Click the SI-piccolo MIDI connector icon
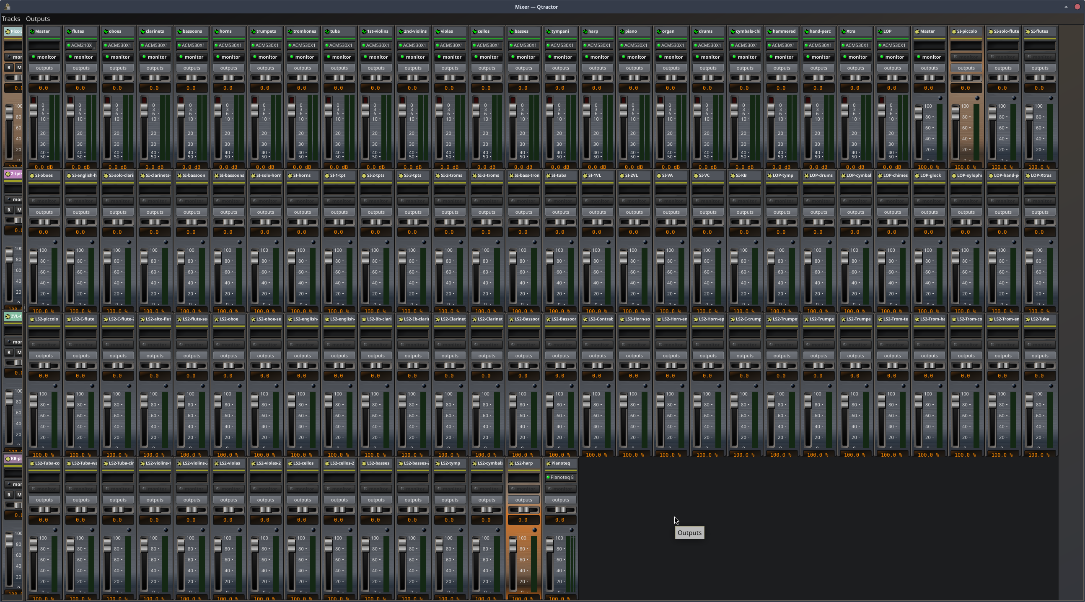1085x602 pixels. [x=954, y=31]
